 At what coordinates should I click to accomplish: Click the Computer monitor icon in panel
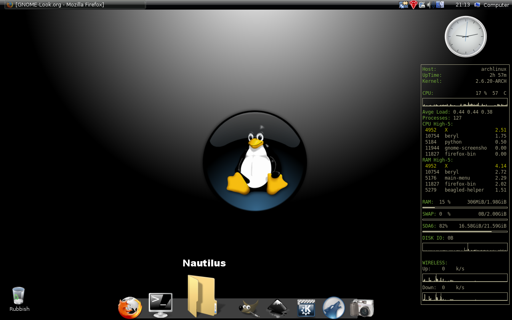(x=477, y=5)
